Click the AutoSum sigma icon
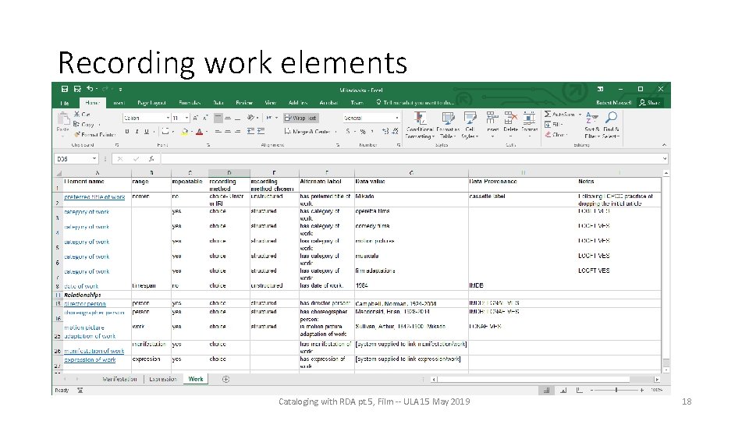Screen dimensions: 749x421 pos(548,114)
